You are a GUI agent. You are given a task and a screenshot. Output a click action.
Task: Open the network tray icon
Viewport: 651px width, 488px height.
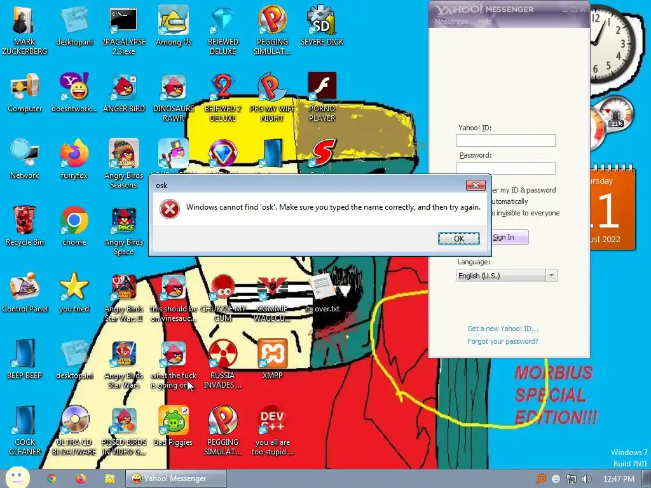(572, 479)
